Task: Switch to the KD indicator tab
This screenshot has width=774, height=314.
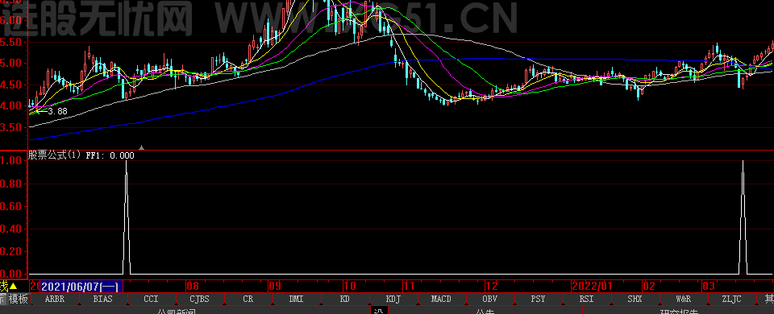Action: pos(344,299)
